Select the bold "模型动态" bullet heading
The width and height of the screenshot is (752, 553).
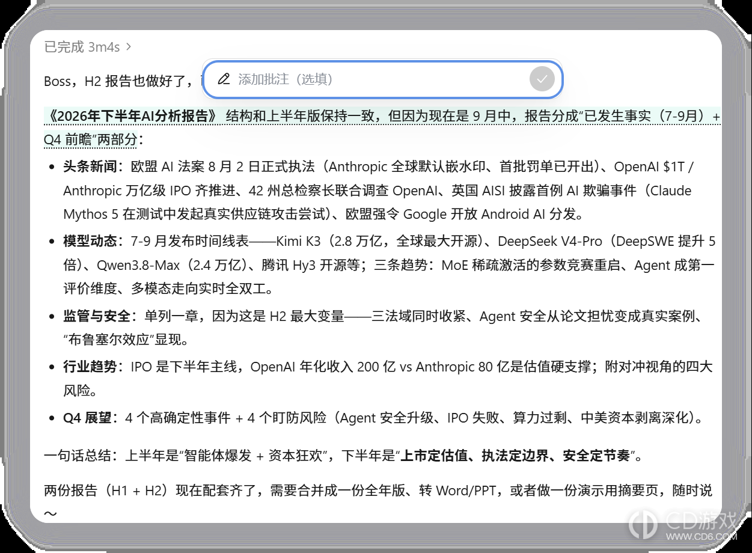click(90, 242)
